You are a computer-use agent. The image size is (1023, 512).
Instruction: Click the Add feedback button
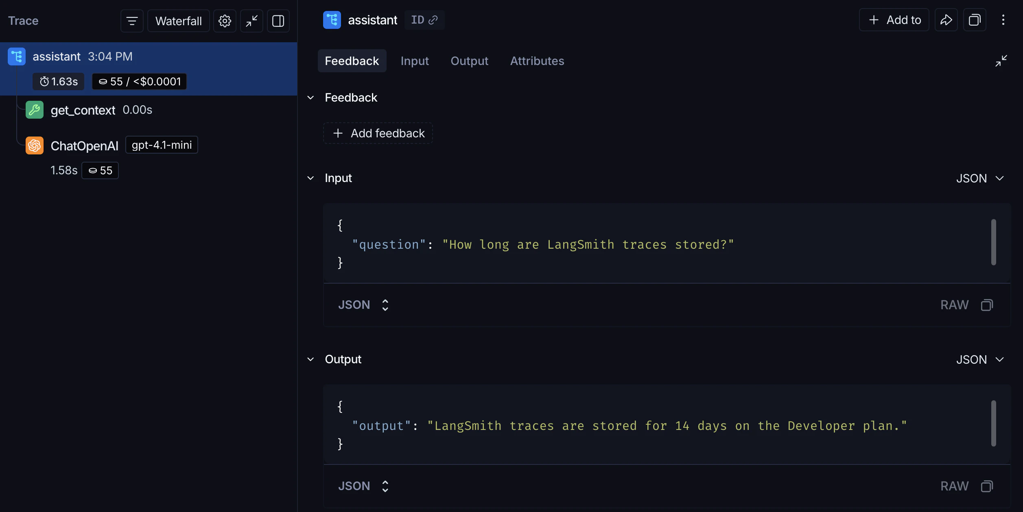378,133
